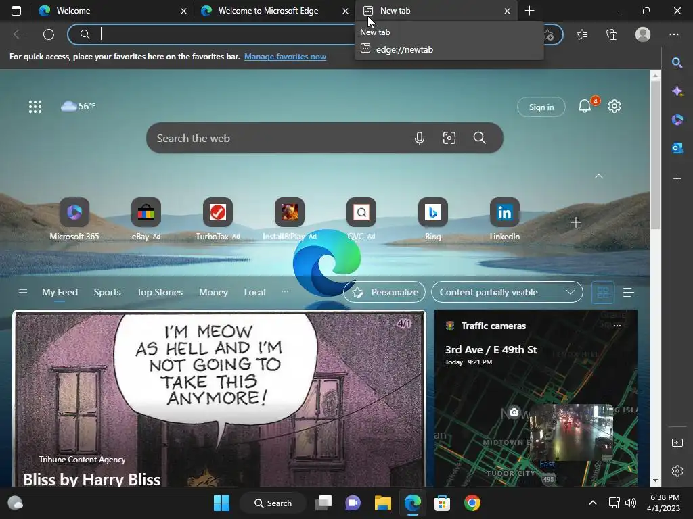This screenshot has width=693, height=519.
Task: Select the Top Stories feed tab
Action: pyautogui.click(x=160, y=292)
